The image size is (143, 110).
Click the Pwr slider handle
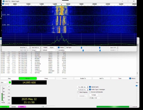click(x=137, y=86)
